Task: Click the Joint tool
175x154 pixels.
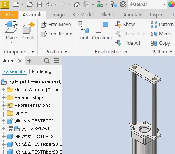Action: pos(83,31)
